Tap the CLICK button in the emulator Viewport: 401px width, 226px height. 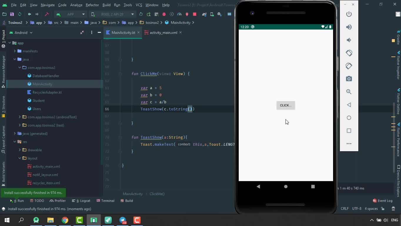click(x=285, y=105)
